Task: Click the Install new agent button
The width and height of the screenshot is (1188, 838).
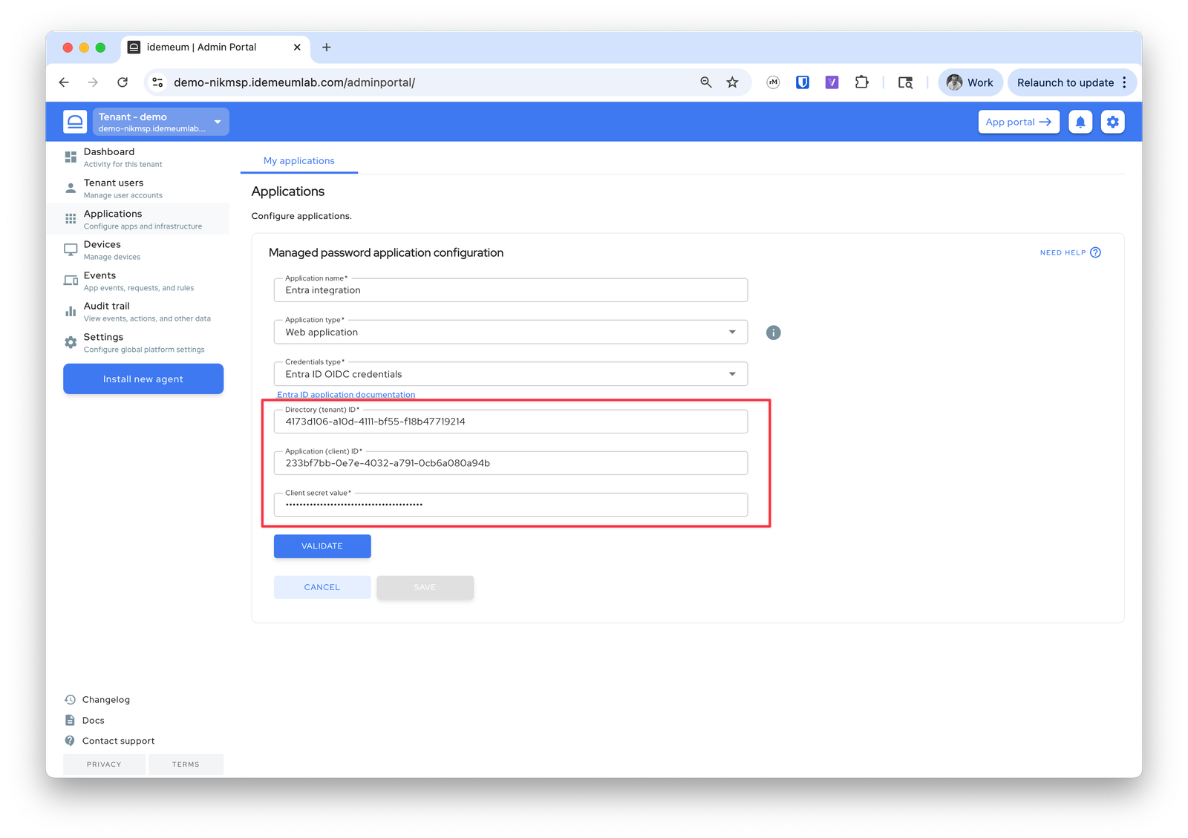Action: tap(143, 379)
